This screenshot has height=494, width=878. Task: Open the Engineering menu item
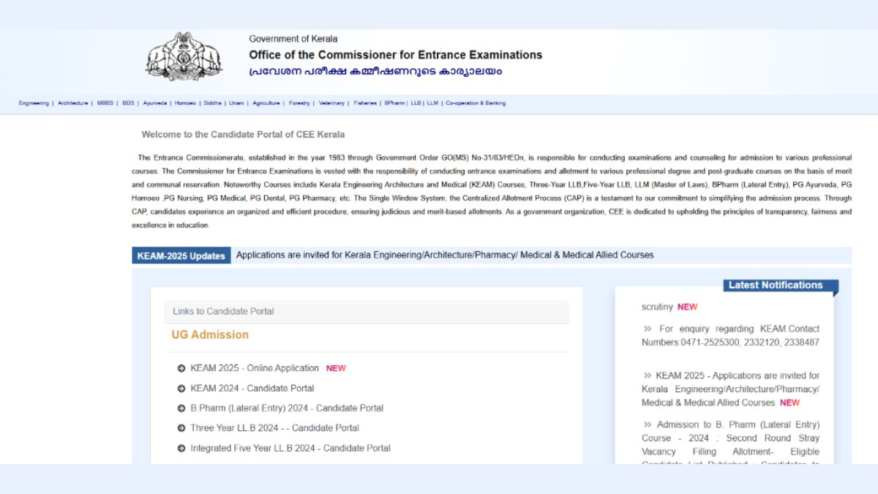(34, 103)
